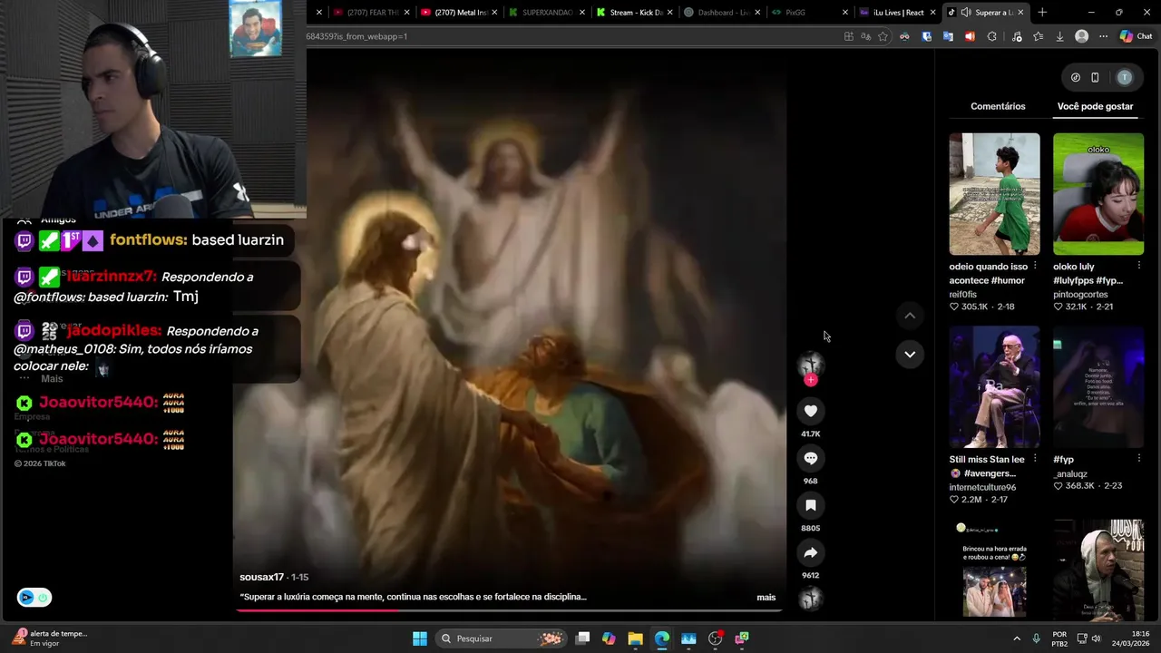
Task: Open Copilot from the taskbar
Action: pos(609,638)
